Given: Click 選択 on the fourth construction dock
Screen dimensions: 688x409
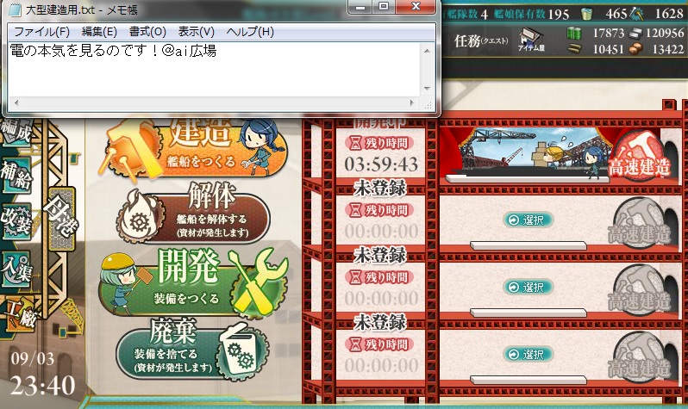Looking at the screenshot, I should 528,354.
